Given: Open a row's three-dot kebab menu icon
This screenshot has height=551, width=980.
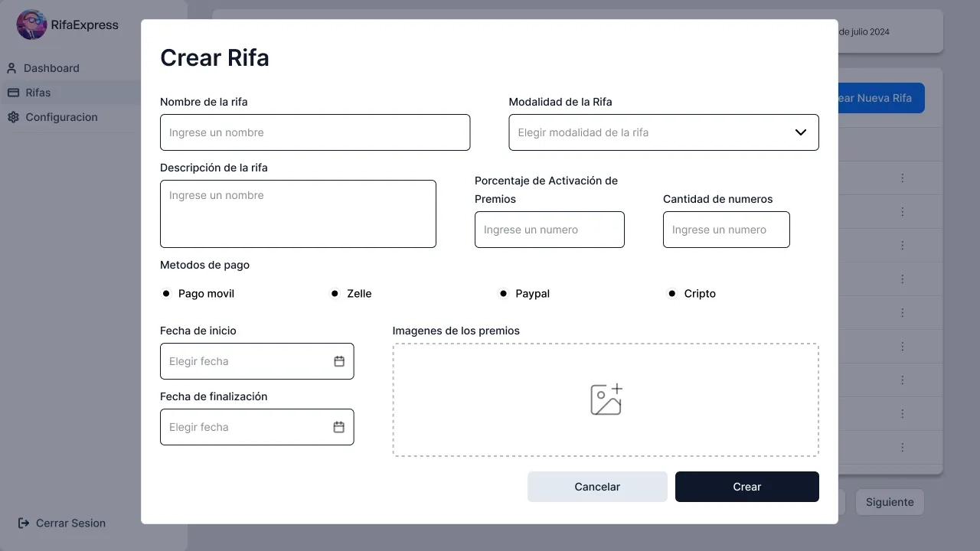Looking at the screenshot, I should (902, 178).
